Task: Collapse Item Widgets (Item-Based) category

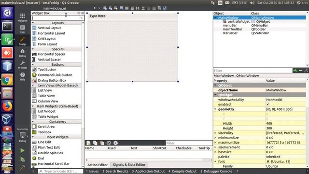Action: (33, 106)
